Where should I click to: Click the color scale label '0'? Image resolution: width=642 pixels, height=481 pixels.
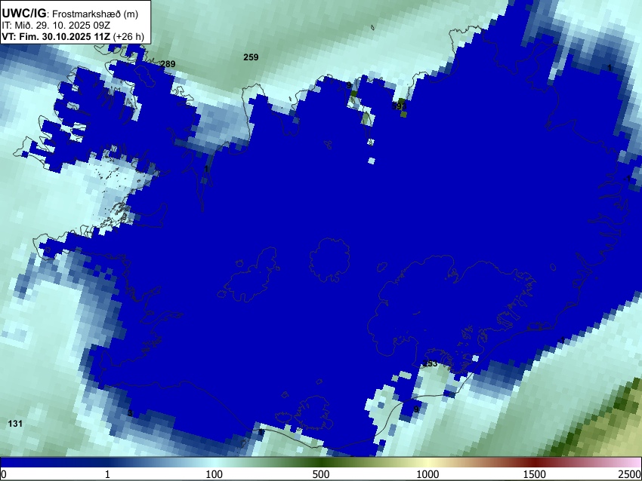point(4,474)
